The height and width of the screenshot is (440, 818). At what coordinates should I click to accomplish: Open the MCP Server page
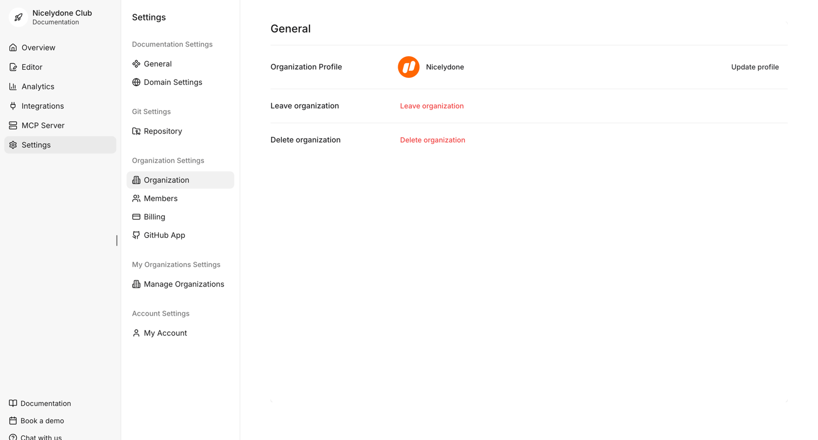[x=60, y=125]
